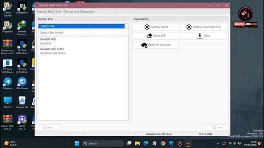264x148 pixels.
Task: Open the Telegram desktop icon
Action: 7,83
